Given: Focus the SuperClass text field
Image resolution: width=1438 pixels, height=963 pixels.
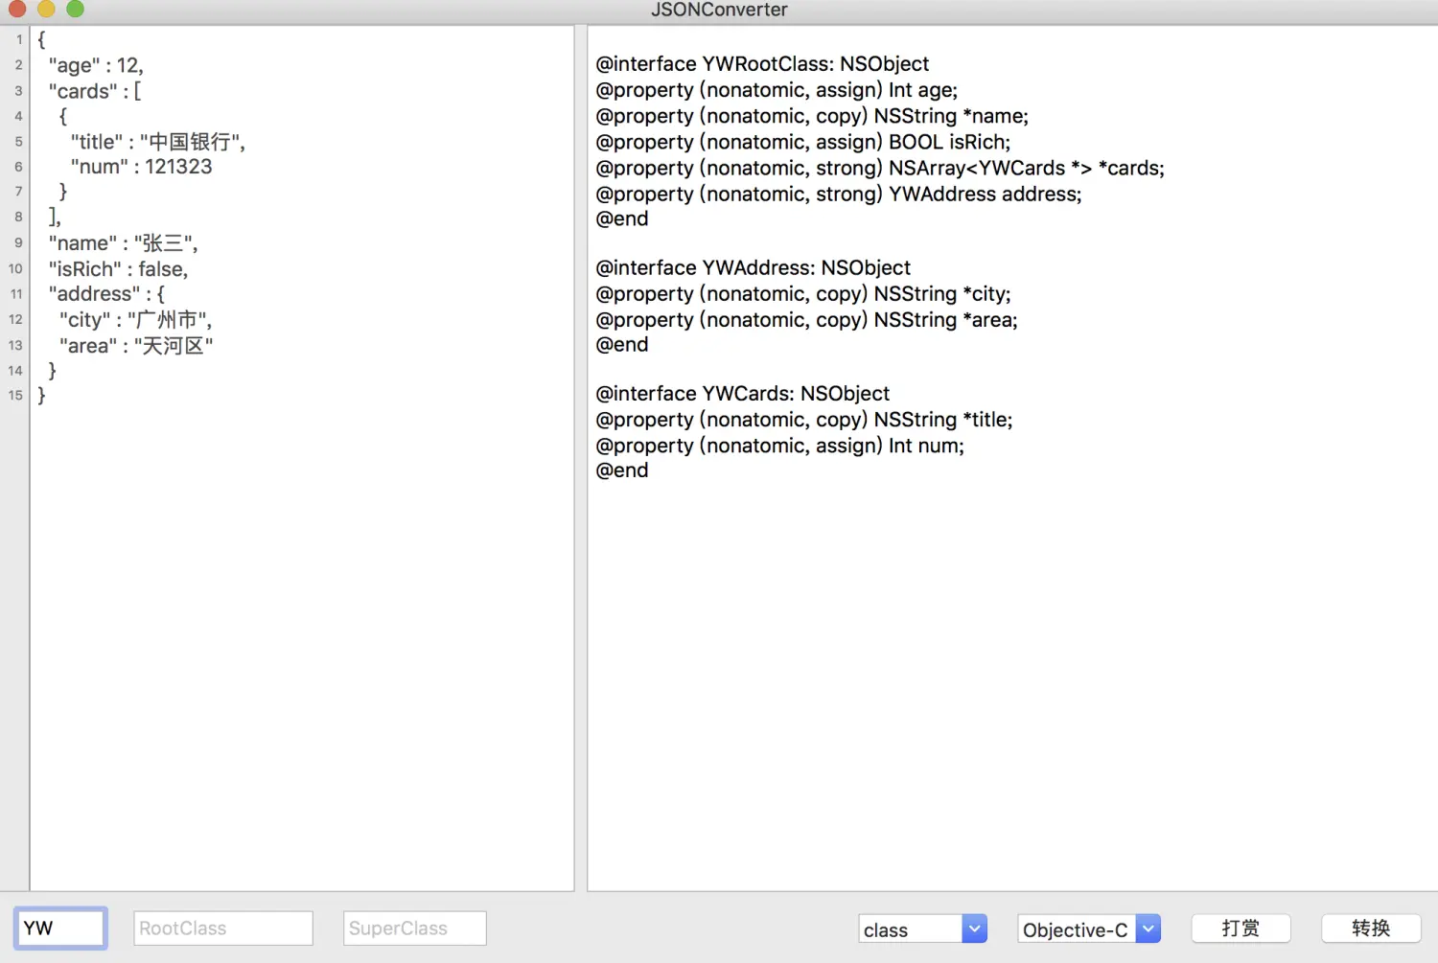Looking at the screenshot, I should [415, 929].
